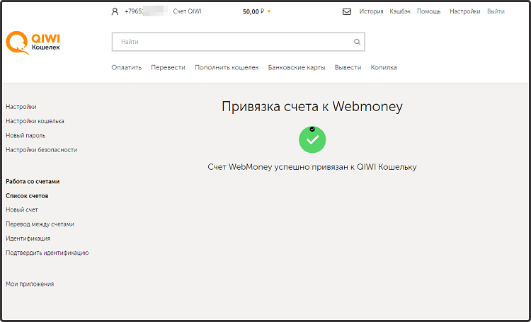The height and width of the screenshot is (322, 531).
Task: Open Перевод между счетами link
Action: (40, 224)
